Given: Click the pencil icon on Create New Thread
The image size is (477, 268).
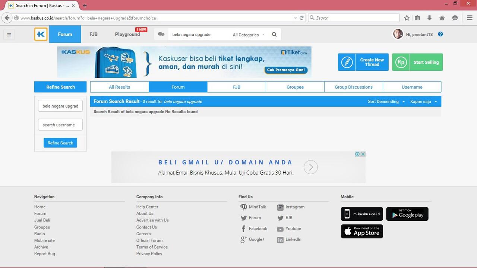Looking at the screenshot, I should 347,62.
